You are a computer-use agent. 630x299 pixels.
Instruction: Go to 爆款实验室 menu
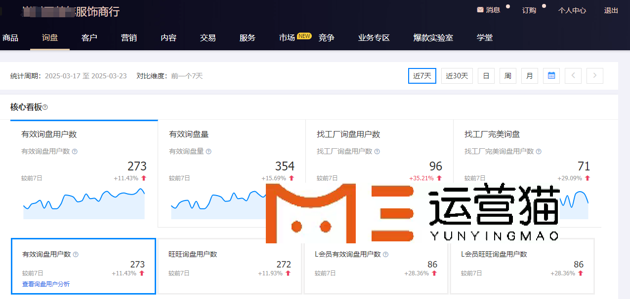(433, 38)
